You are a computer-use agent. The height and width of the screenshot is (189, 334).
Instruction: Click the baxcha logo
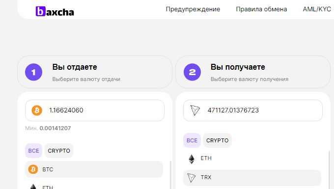(55, 11)
